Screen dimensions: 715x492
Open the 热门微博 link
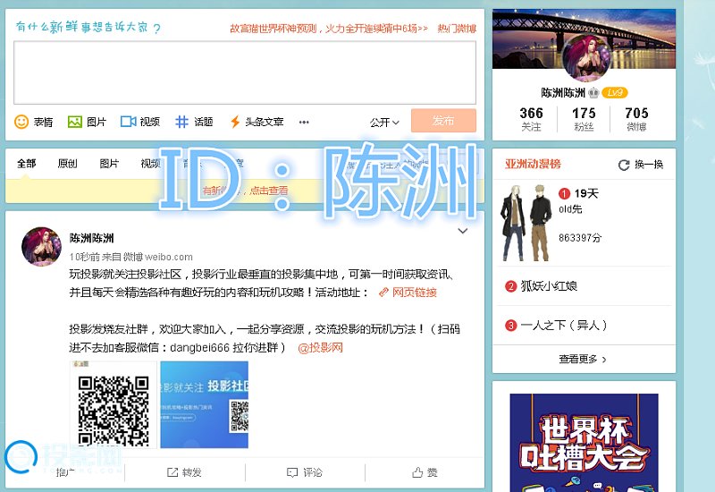click(x=457, y=29)
